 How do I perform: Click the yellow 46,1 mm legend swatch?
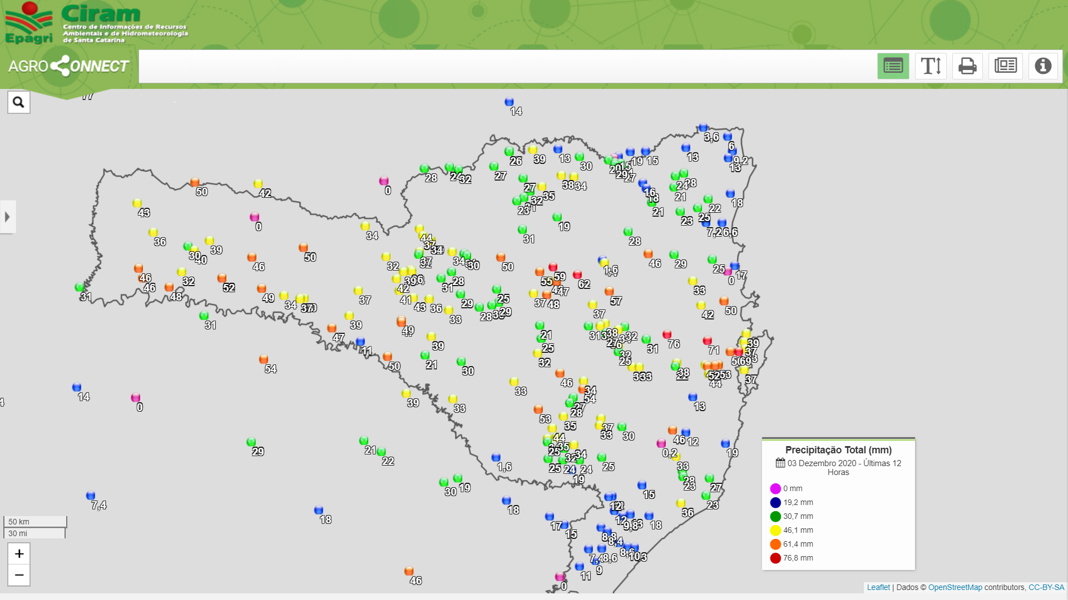coord(775,531)
